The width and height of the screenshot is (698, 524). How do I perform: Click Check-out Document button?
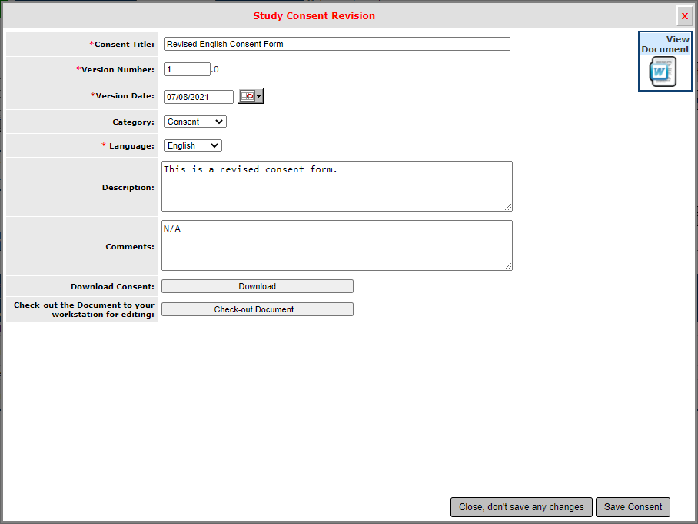pyautogui.click(x=258, y=309)
